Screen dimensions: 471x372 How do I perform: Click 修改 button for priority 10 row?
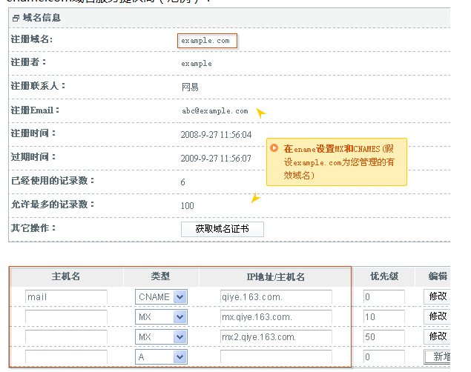[437, 317]
